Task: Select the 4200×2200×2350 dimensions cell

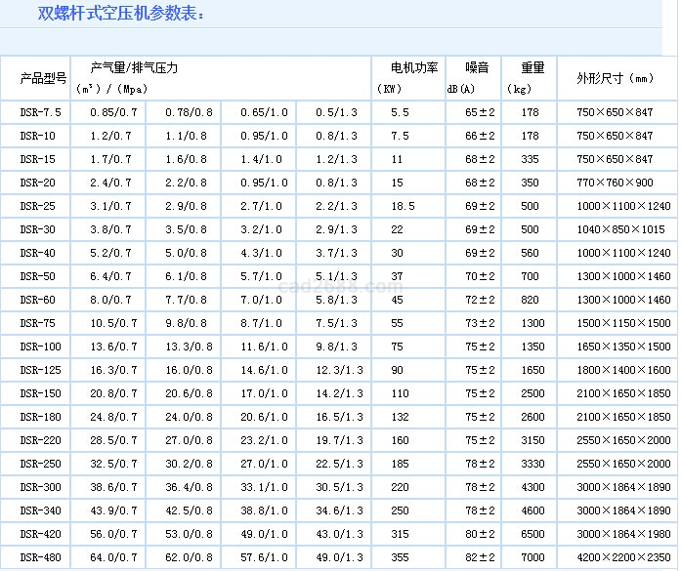Action: 615,557
